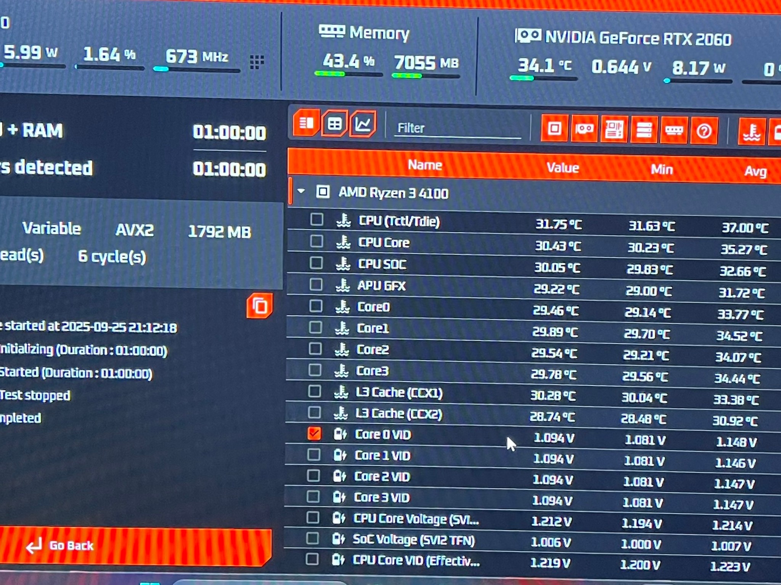Collapse the AMD Ryzen 3 4100 group
This screenshot has width=781, height=585.
tap(301, 191)
